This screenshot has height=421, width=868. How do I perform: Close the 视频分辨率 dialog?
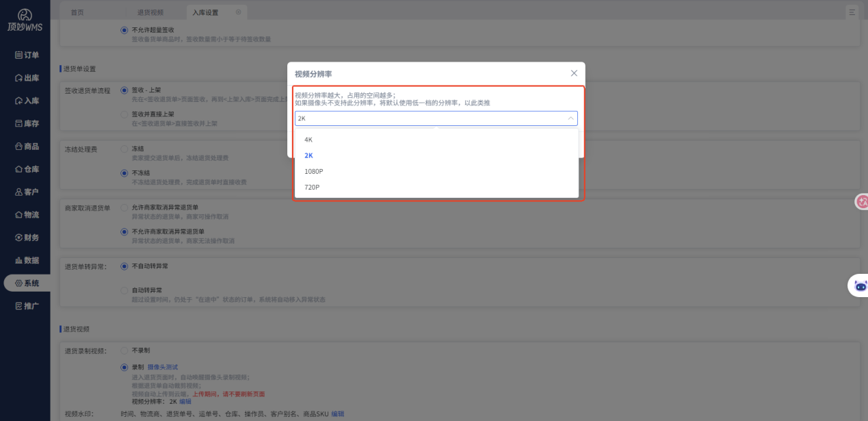pos(574,73)
